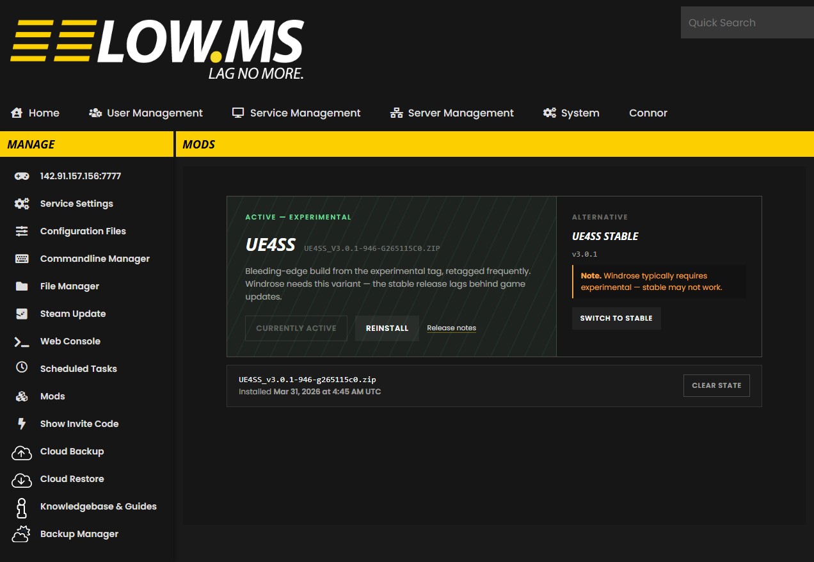Click the users icon next to User Management
814x562 pixels.
[x=95, y=113]
